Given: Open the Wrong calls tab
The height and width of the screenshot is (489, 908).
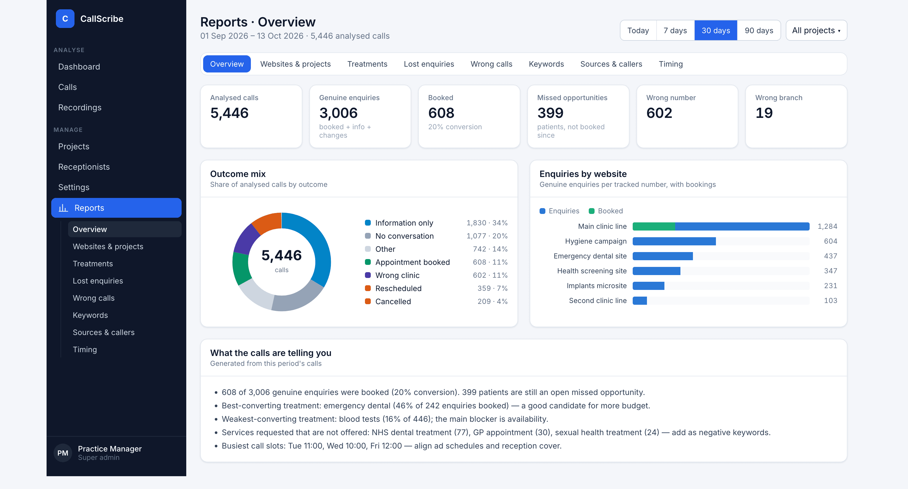Looking at the screenshot, I should tap(491, 64).
